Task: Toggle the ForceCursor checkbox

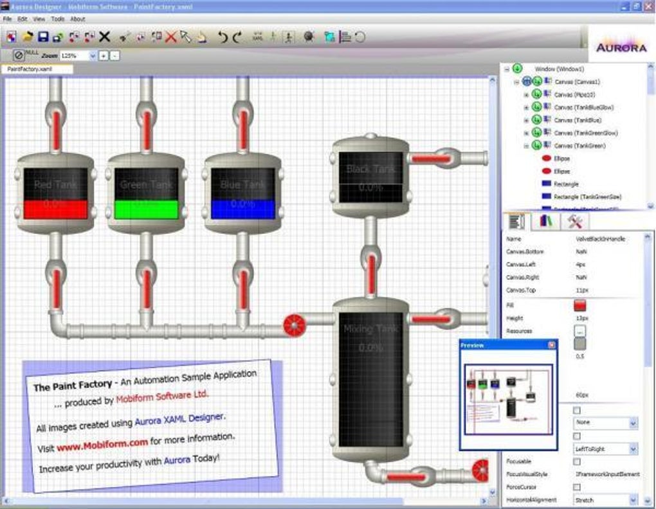Action: (x=577, y=487)
